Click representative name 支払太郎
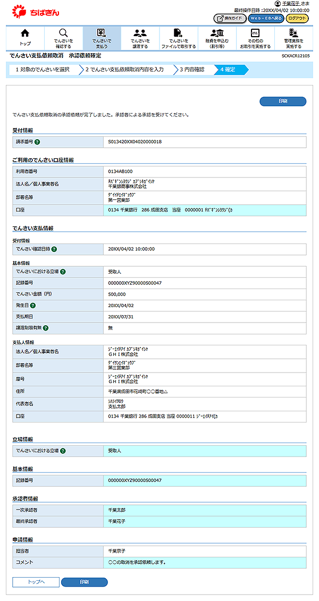Screen dimensions: 319x601 click(117, 407)
